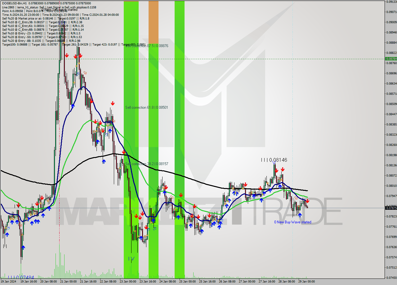Select the current price tag 0.07875 on axis
This screenshot has width=397, height=285.
[x=391, y=208]
